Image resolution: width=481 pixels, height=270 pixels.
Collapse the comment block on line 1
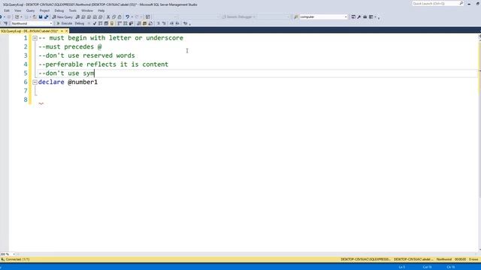click(x=35, y=38)
